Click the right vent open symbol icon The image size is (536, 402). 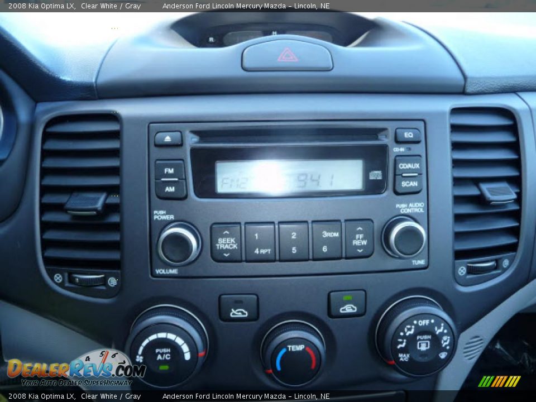[x=506, y=263]
